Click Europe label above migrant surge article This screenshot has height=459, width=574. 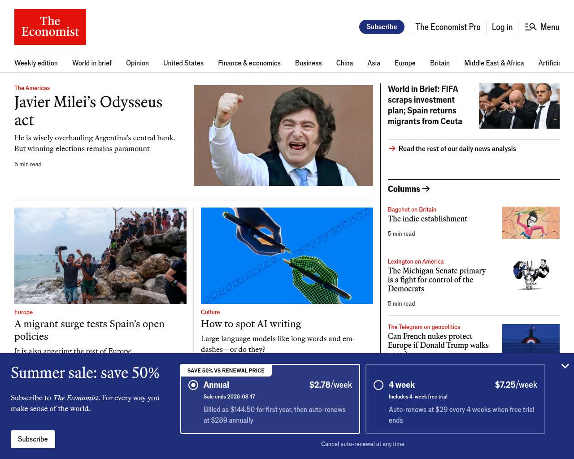[x=23, y=312]
